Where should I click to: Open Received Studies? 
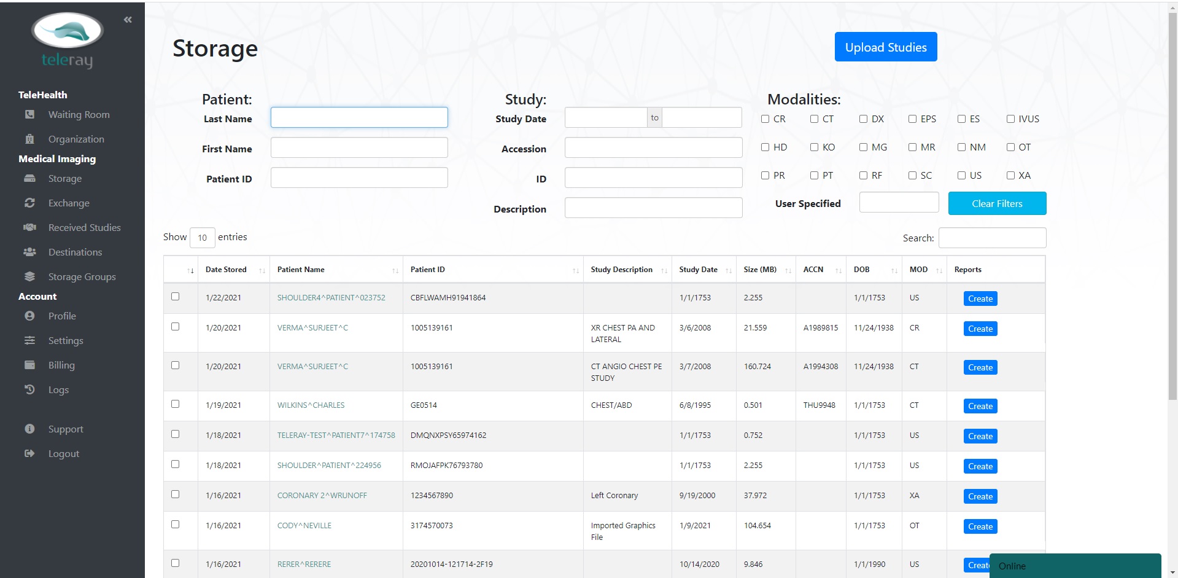coord(85,227)
